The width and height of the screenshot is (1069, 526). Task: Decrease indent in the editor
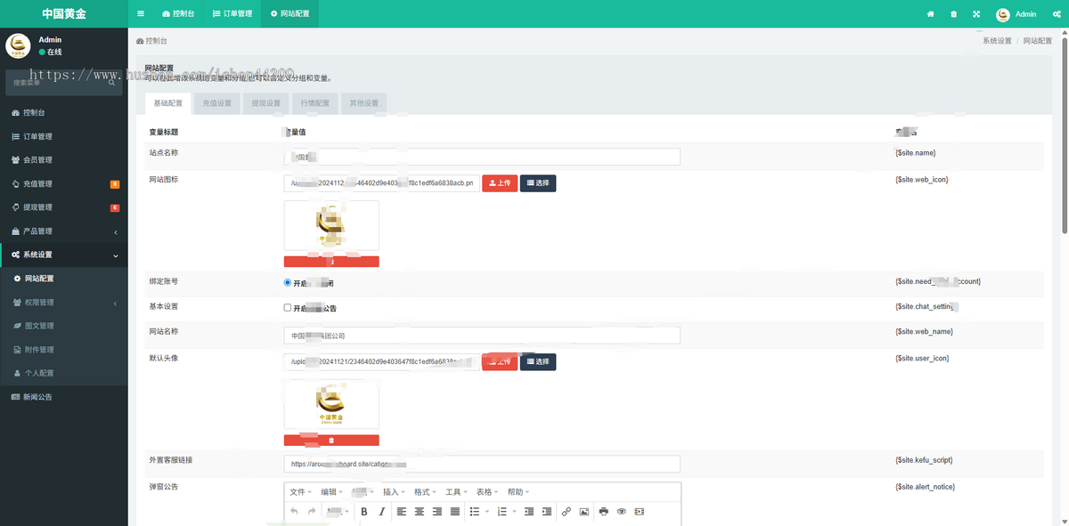tap(529, 512)
